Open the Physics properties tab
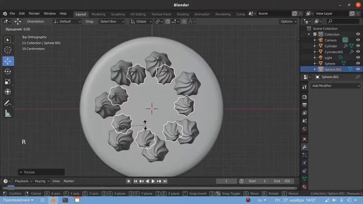 click(305, 163)
